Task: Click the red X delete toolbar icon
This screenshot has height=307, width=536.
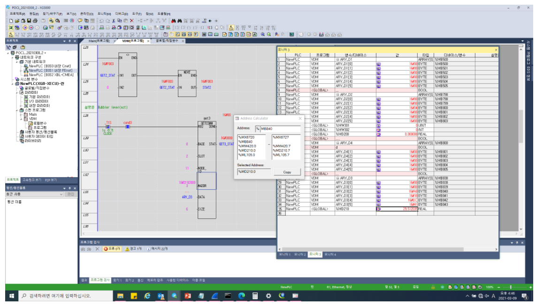Action: coord(132,21)
